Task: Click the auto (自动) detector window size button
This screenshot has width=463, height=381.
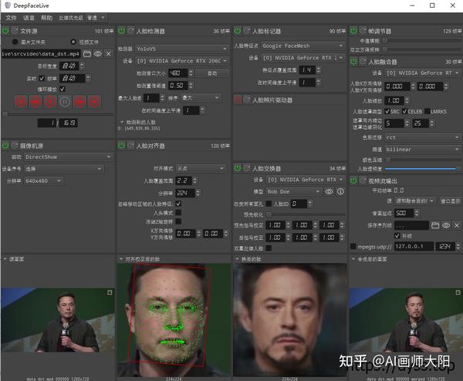Action: coord(212,73)
